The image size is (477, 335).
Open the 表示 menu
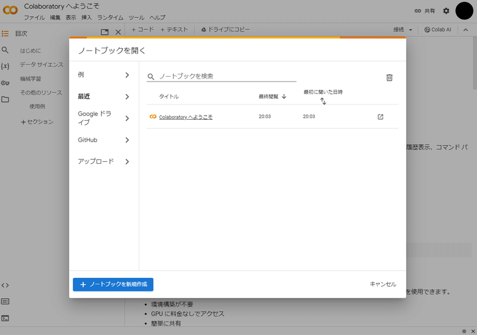(x=71, y=18)
